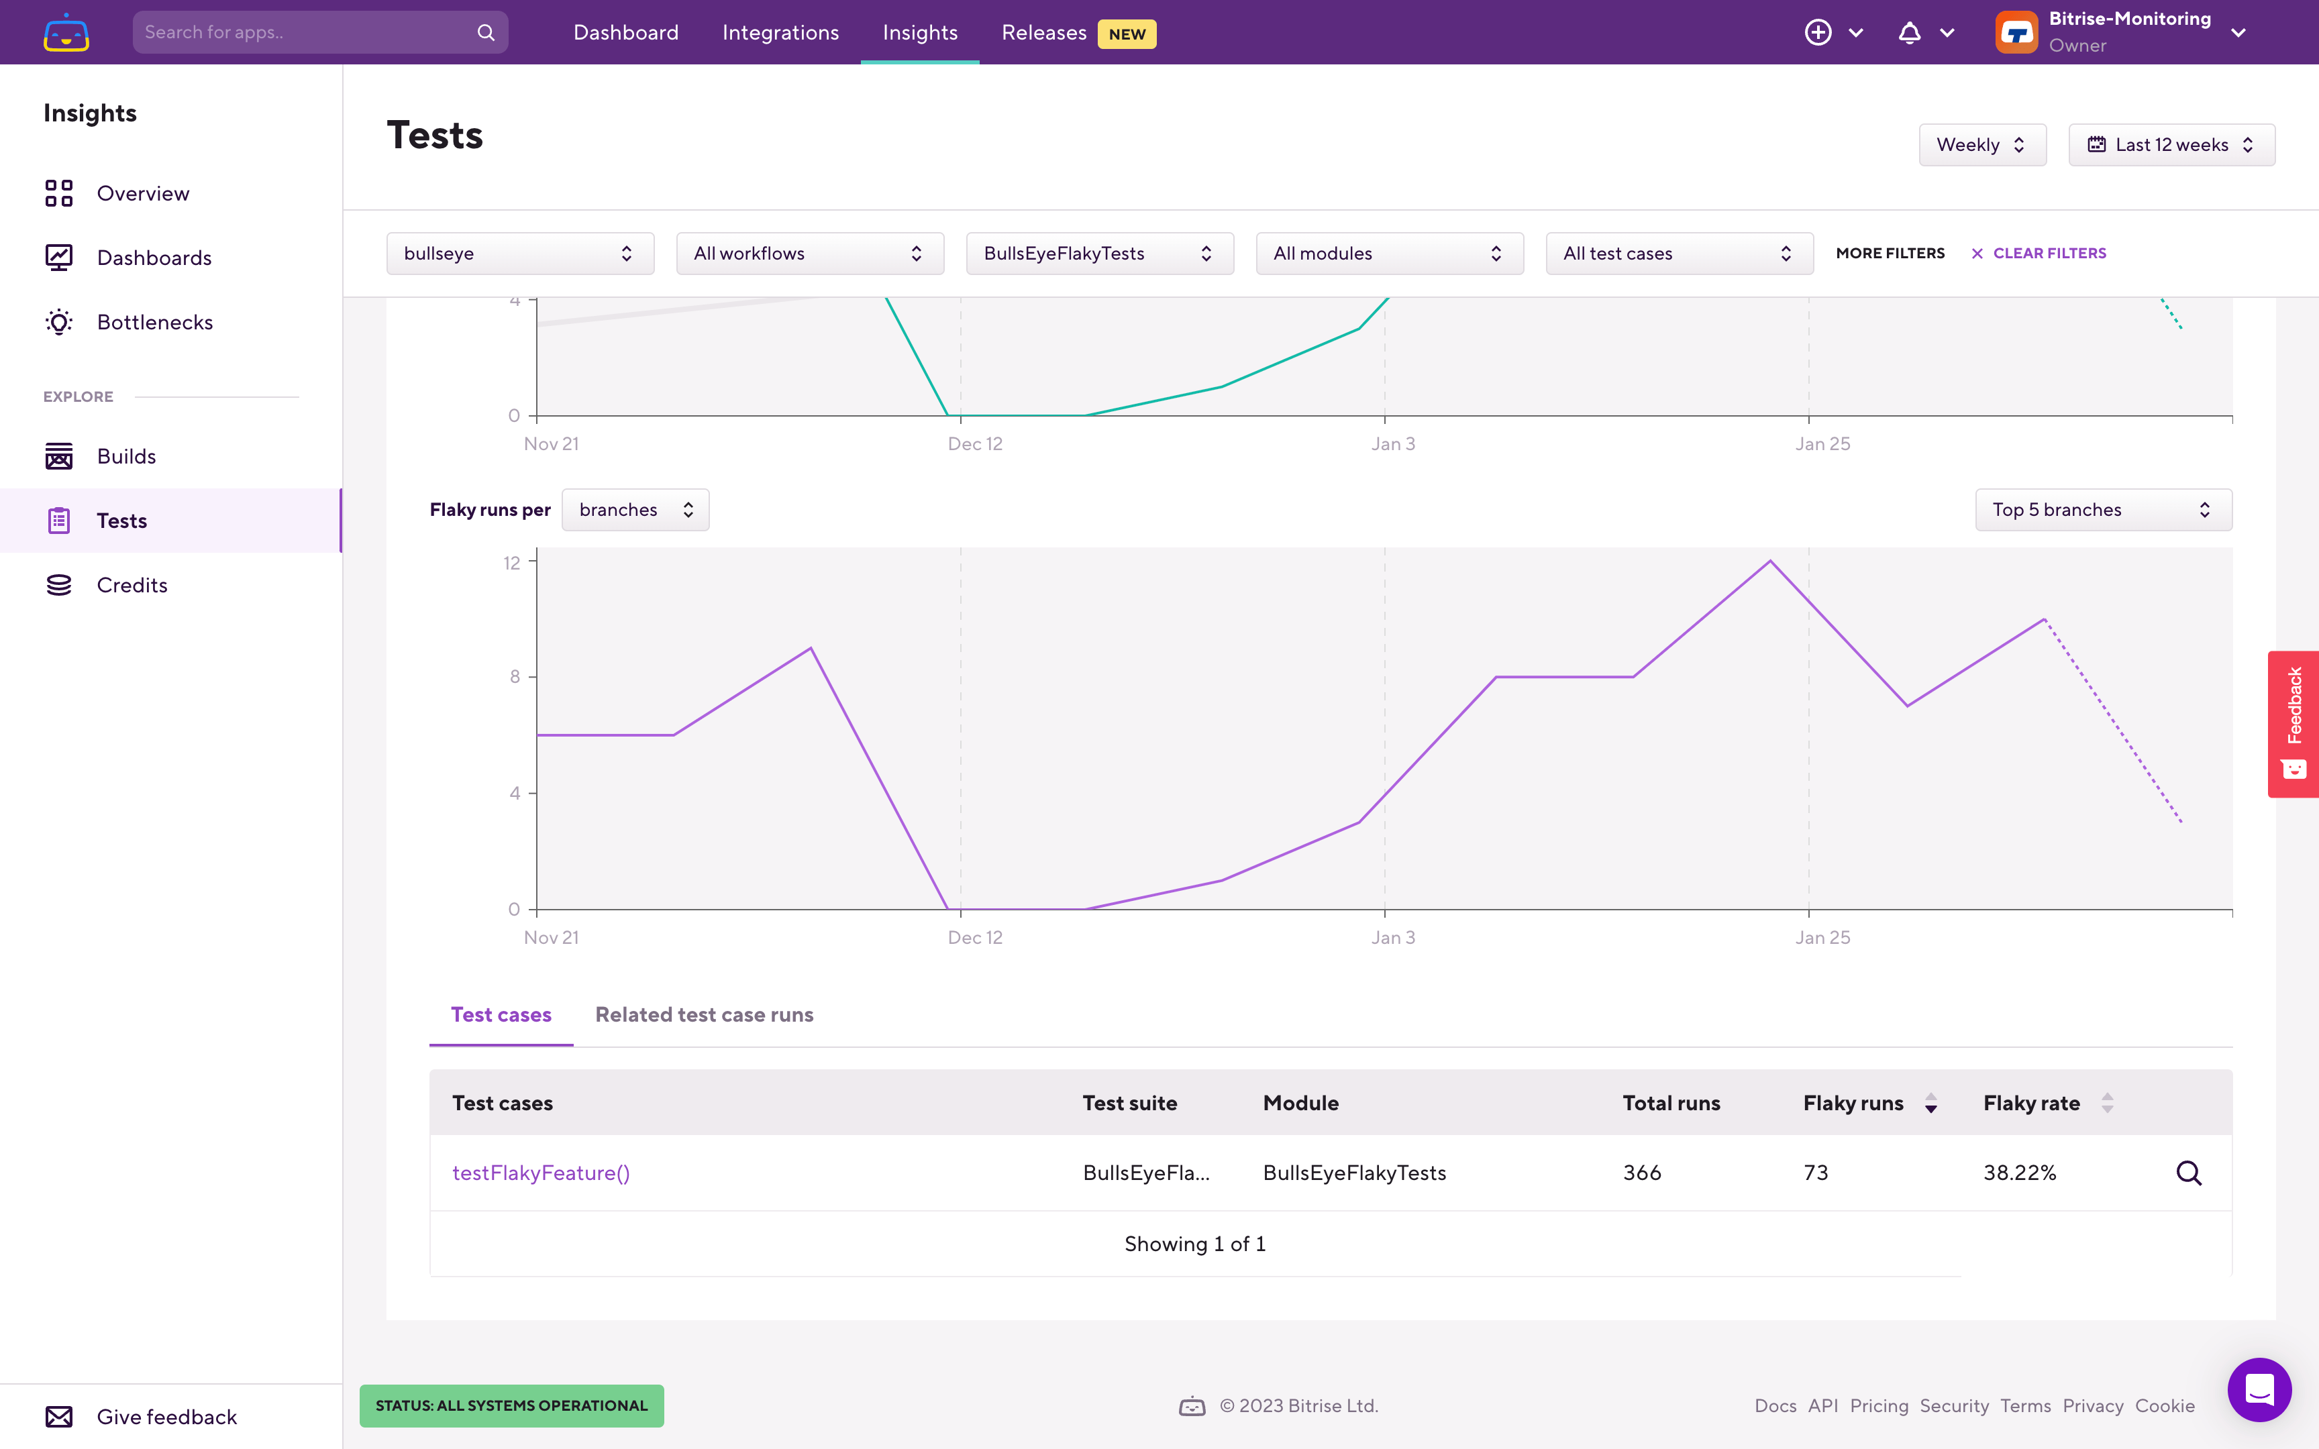Open the plus add-new menu icon
This screenshot has height=1449, width=2319.
[1818, 33]
